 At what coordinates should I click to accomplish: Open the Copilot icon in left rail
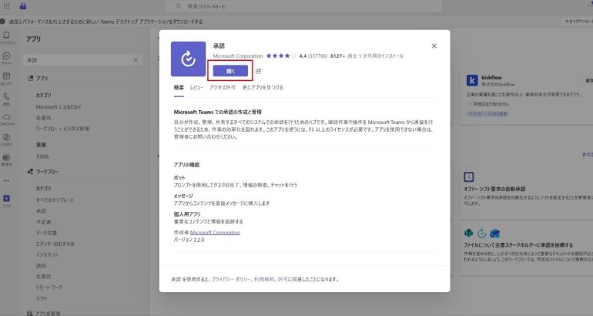pos(7,138)
